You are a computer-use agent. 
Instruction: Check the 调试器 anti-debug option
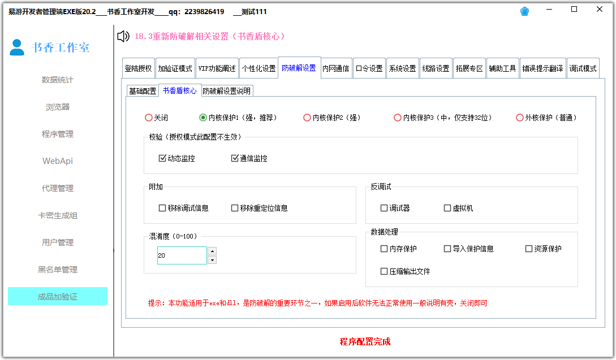[x=384, y=208]
